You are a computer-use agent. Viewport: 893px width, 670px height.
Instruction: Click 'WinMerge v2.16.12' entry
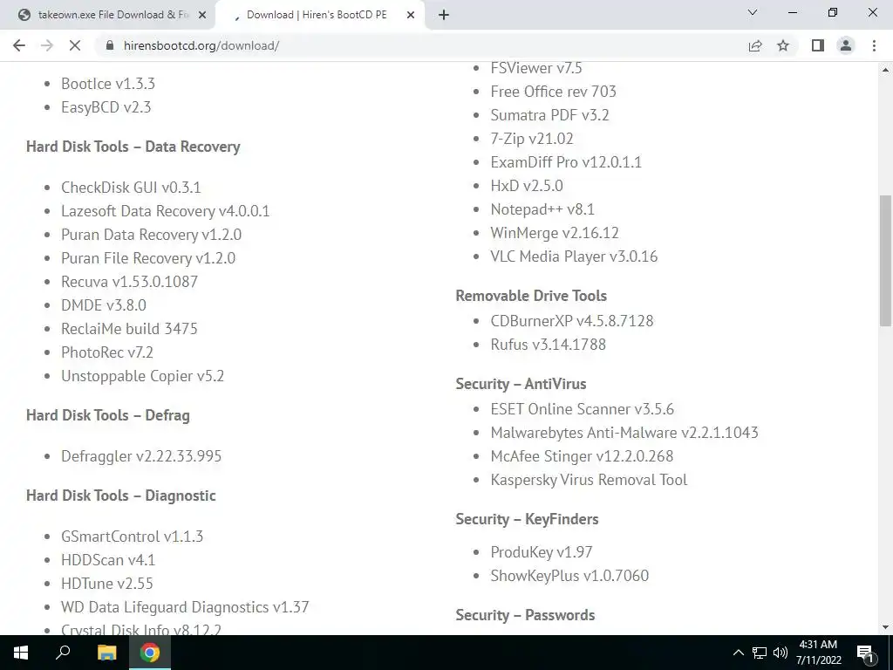tap(555, 233)
